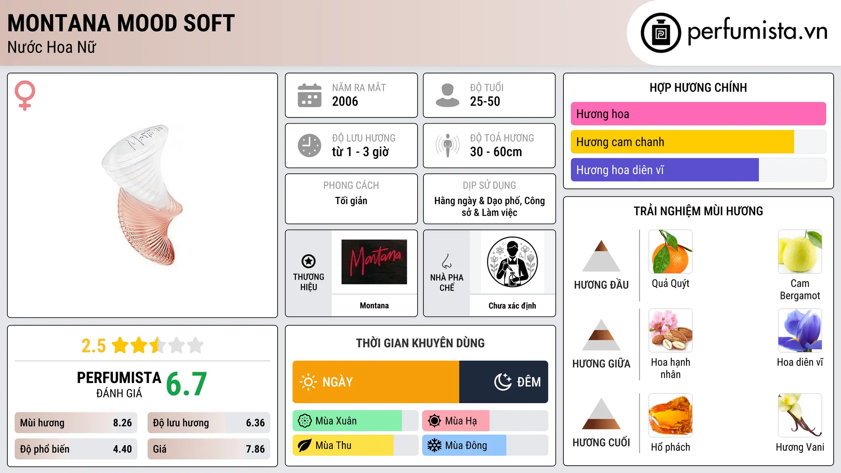Click the Hằng ngày & Dạo phố occasion text

[489, 207]
